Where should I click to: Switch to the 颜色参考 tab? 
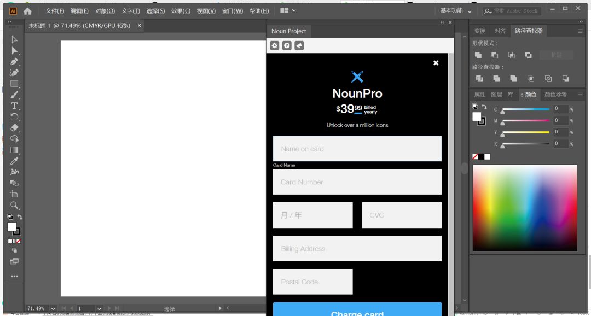click(x=555, y=95)
